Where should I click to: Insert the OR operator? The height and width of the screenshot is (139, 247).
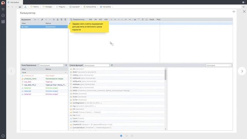(95, 19)
